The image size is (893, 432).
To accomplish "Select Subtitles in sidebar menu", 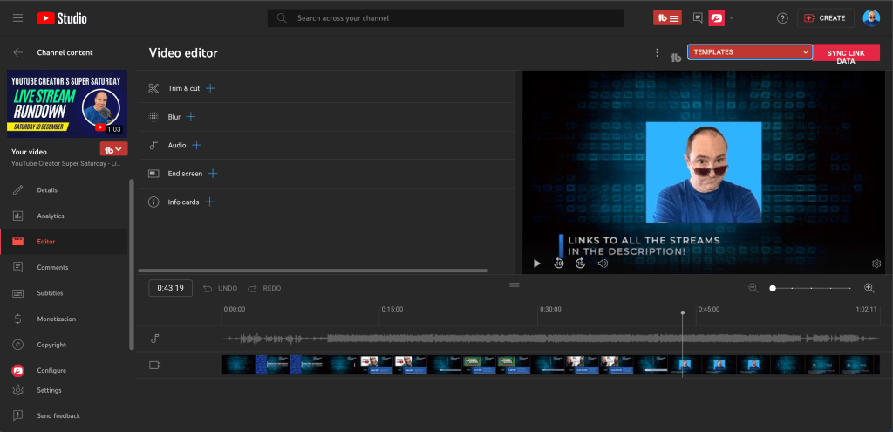I will click(50, 293).
